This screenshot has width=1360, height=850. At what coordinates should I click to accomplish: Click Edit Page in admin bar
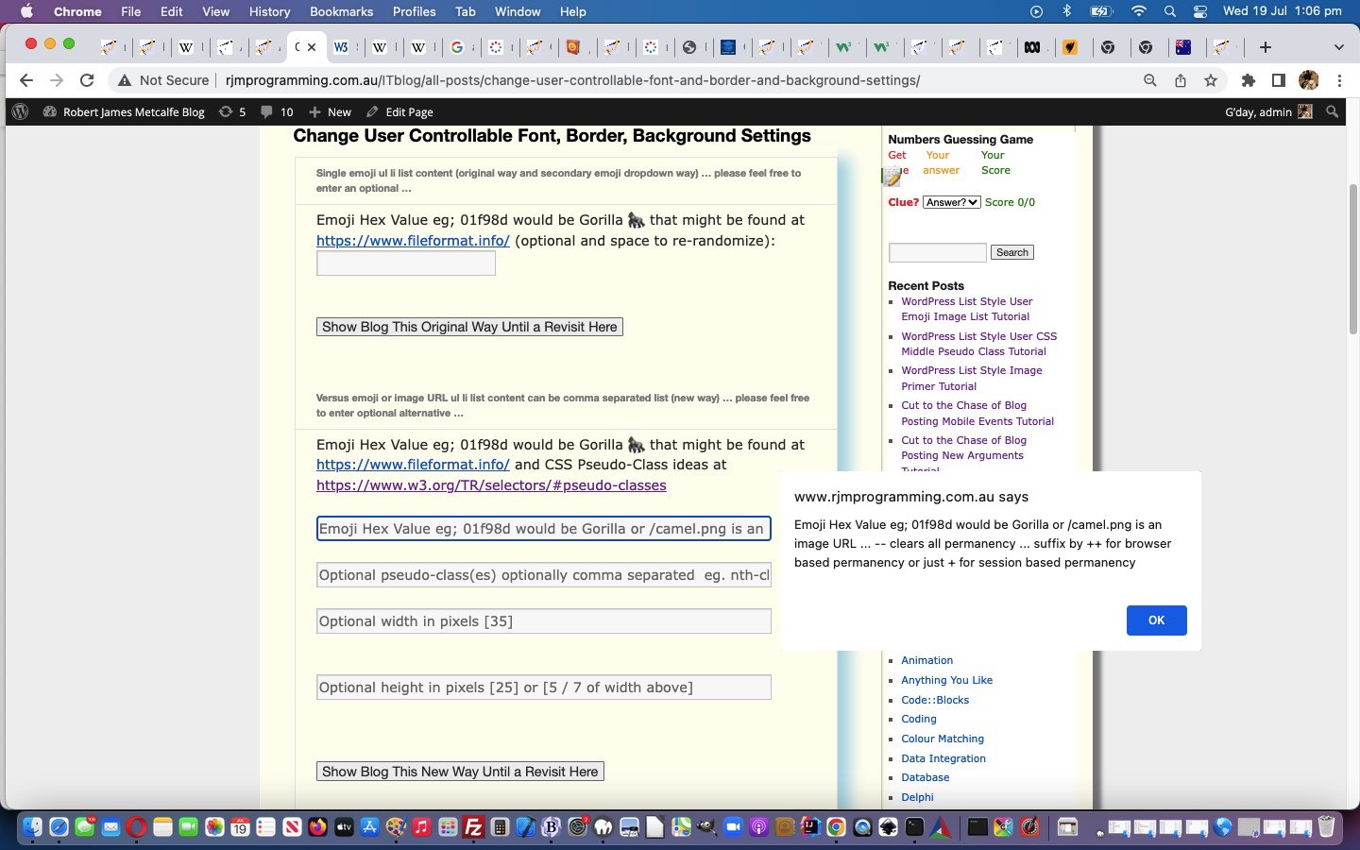coord(399,111)
